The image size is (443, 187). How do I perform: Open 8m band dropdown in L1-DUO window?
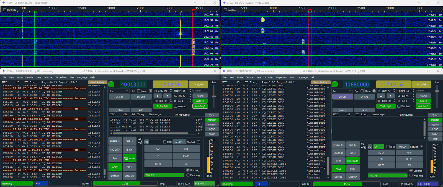(x=119, y=91)
